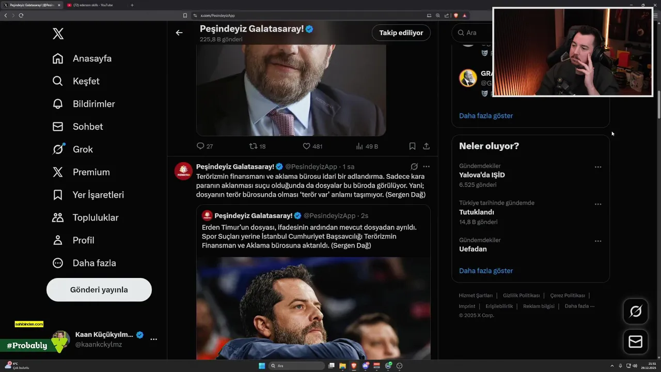Click the taskbar Ara search box

297,366
